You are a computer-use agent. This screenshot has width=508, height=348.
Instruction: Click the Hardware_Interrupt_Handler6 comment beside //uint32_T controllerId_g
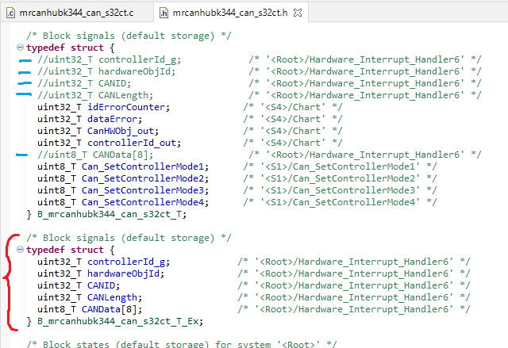pyautogui.click(x=365, y=59)
